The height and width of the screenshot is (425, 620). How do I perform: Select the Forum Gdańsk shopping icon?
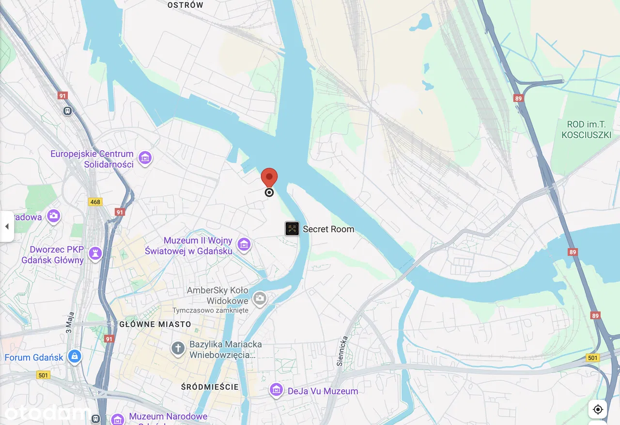pyautogui.click(x=74, y=357)
